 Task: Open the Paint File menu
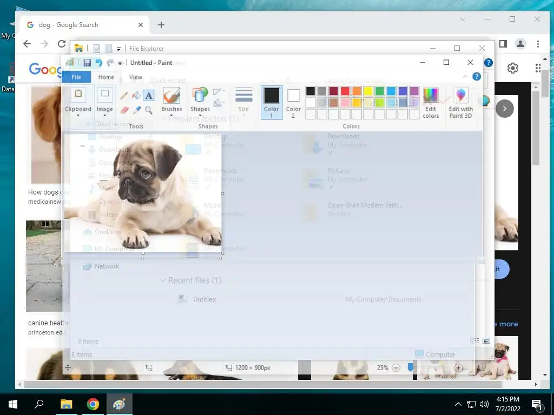76,77
